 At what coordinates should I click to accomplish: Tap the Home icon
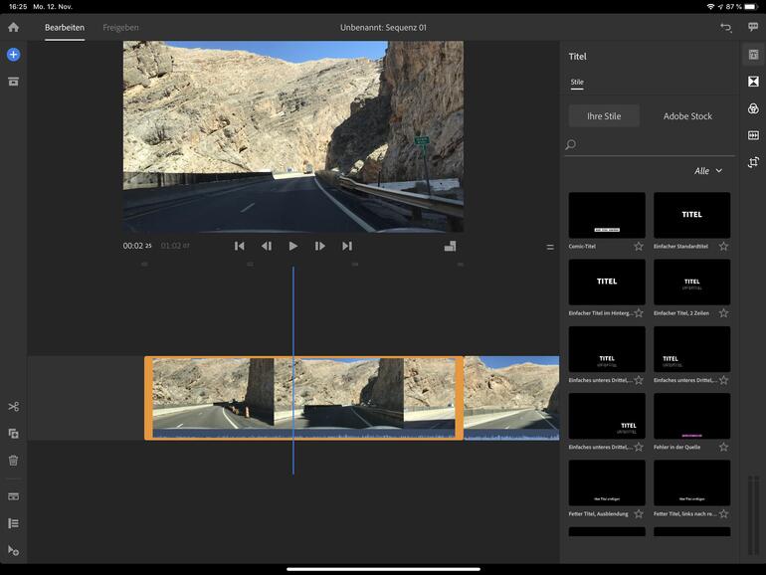pos(13,27)
